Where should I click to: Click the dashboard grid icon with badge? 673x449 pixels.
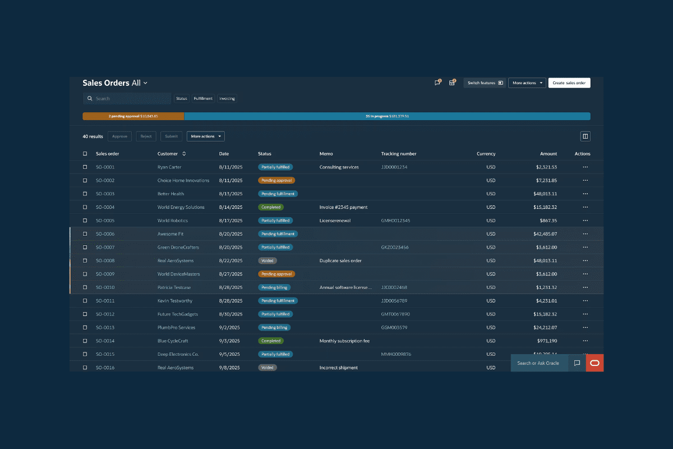tap(451, 83)
